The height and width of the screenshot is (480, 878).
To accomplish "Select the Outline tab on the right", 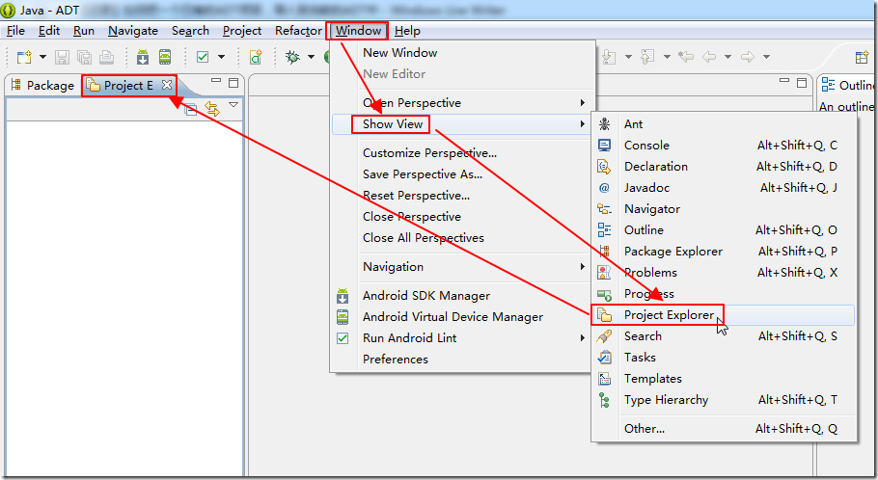I will [x=847, y=85].
